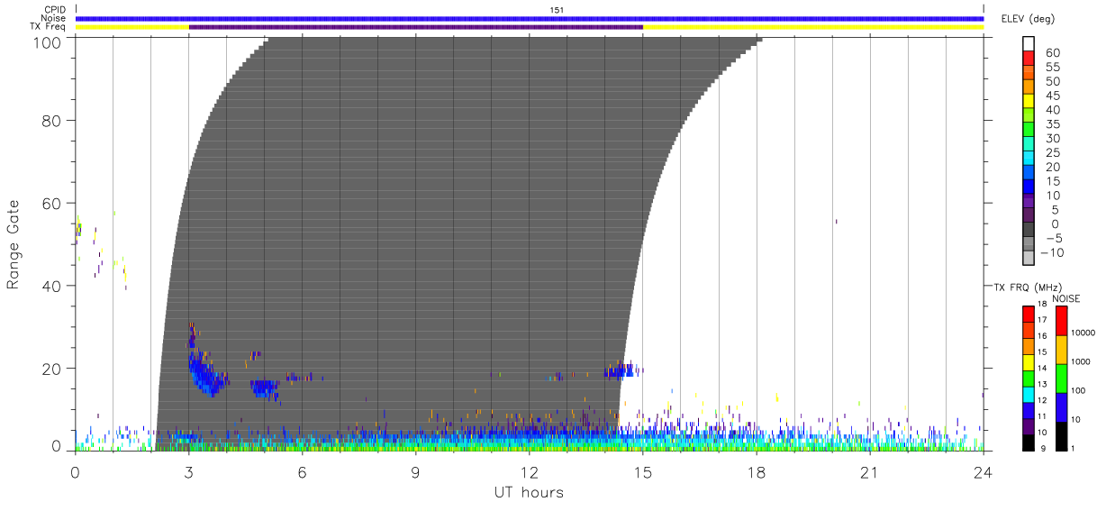
Task: Click the "80" tick on the Range Gate axis
Action: click(51, 120)
